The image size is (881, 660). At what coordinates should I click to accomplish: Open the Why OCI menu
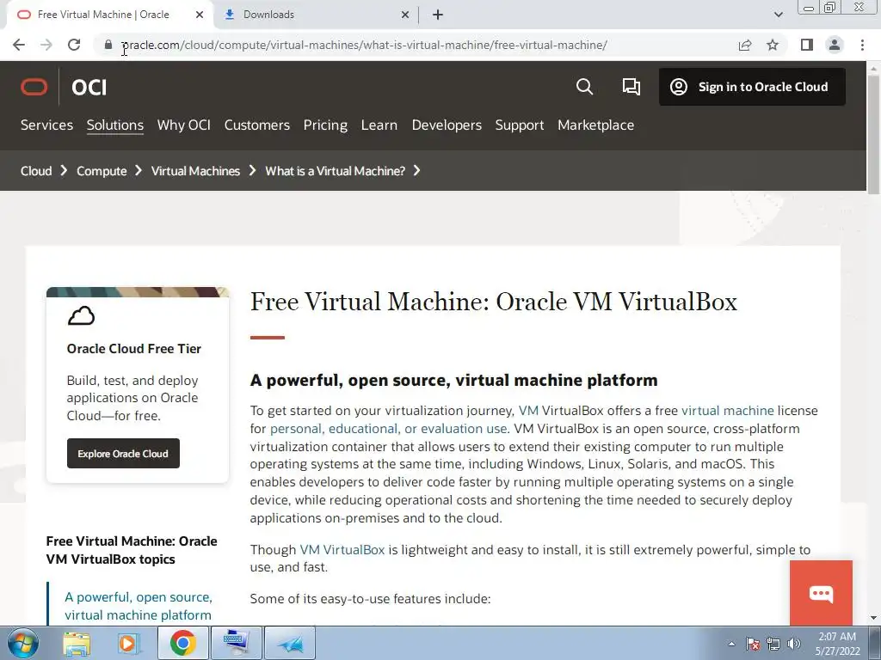pos(184,125)
